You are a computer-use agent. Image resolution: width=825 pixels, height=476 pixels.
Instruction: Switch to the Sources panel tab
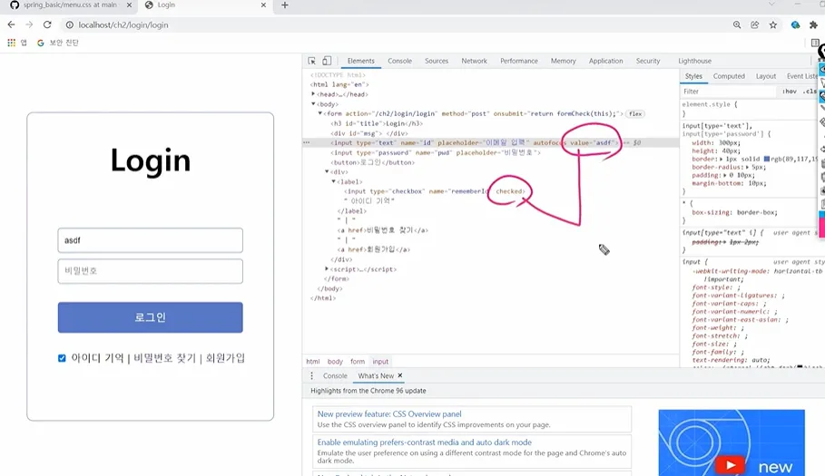click(437, 61)
